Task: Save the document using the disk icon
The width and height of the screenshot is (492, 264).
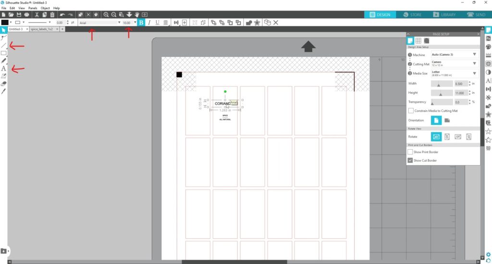Action: (19, 14)
